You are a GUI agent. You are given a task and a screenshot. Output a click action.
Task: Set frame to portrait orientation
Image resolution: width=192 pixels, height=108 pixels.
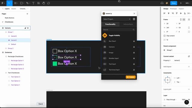point(181,19)
